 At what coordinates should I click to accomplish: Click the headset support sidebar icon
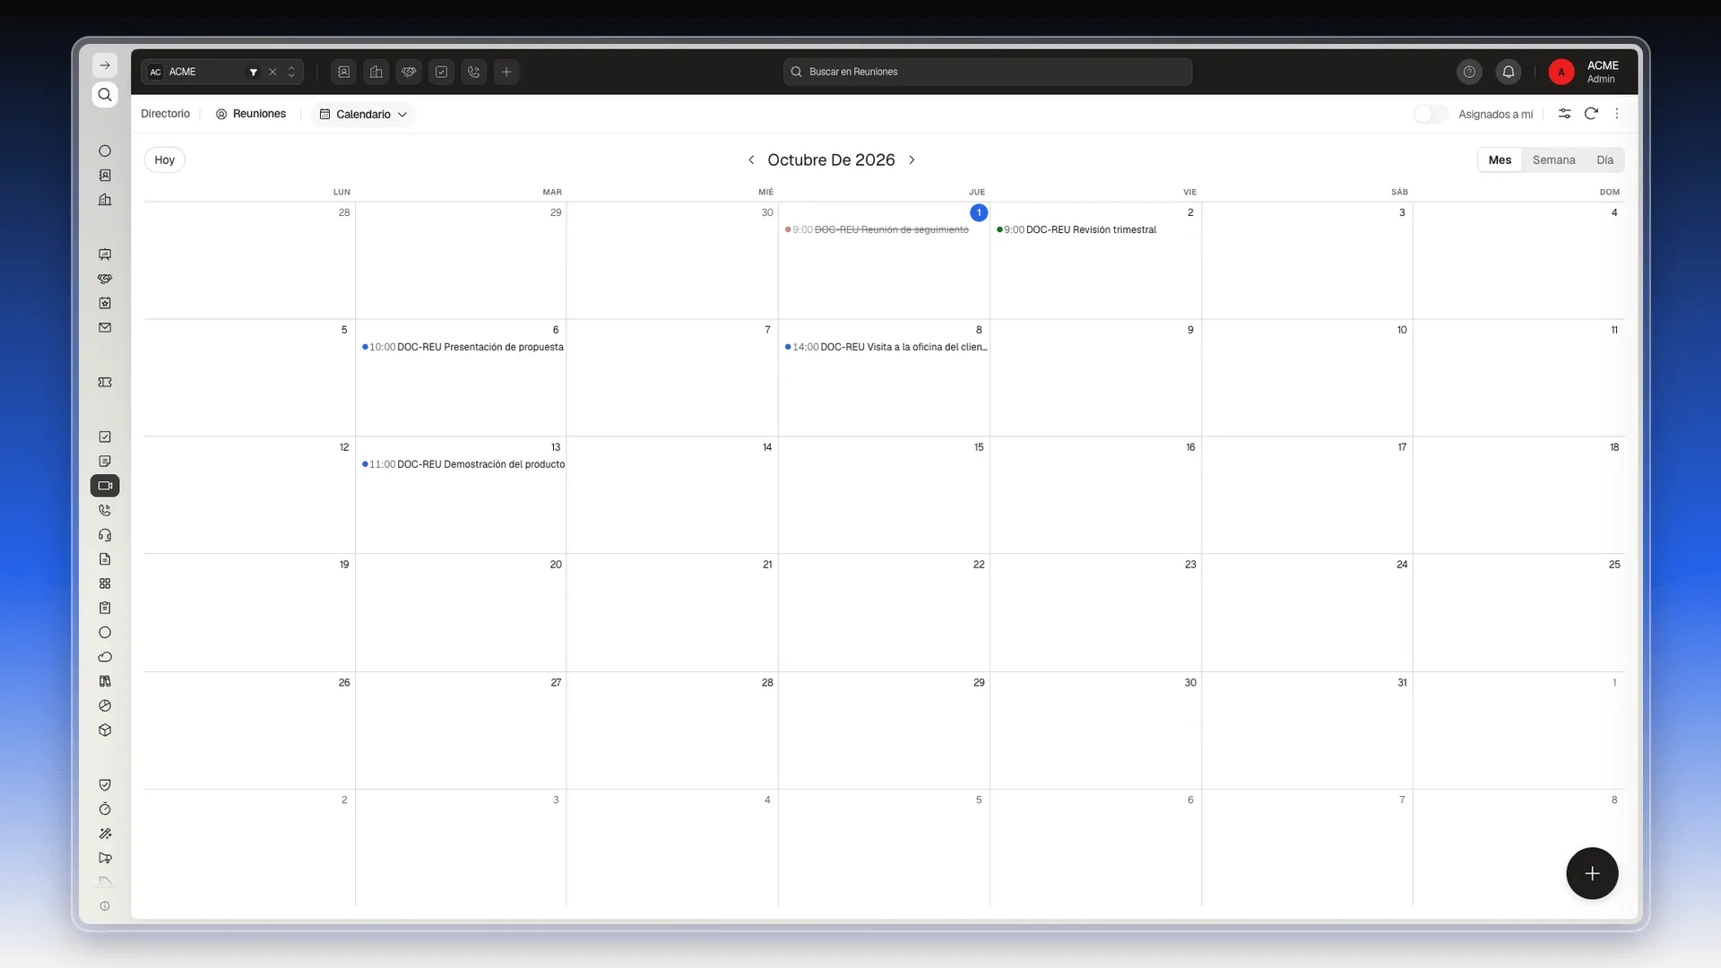pyautogui.click(x=105, y=535)
